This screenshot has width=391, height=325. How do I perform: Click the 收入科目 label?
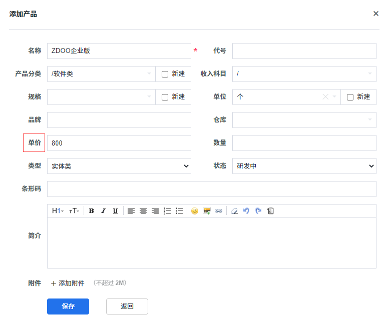[213, 73]
